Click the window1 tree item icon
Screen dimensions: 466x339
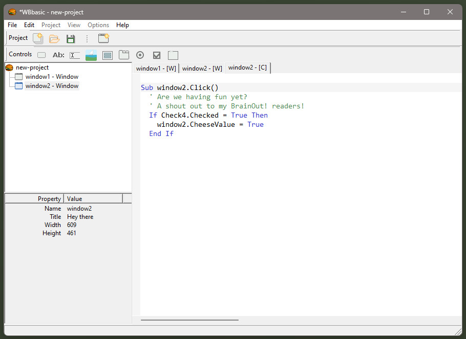[x=19, y=77]
